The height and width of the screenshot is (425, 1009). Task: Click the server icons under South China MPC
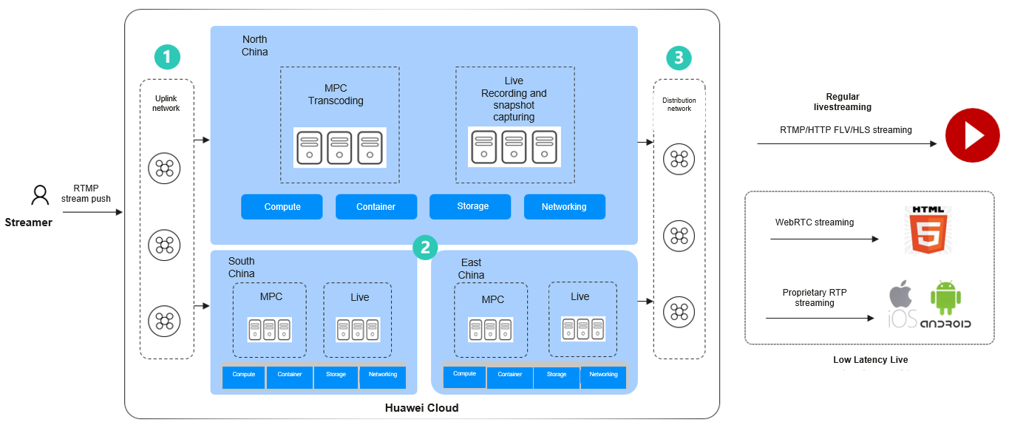click(269, 329)
